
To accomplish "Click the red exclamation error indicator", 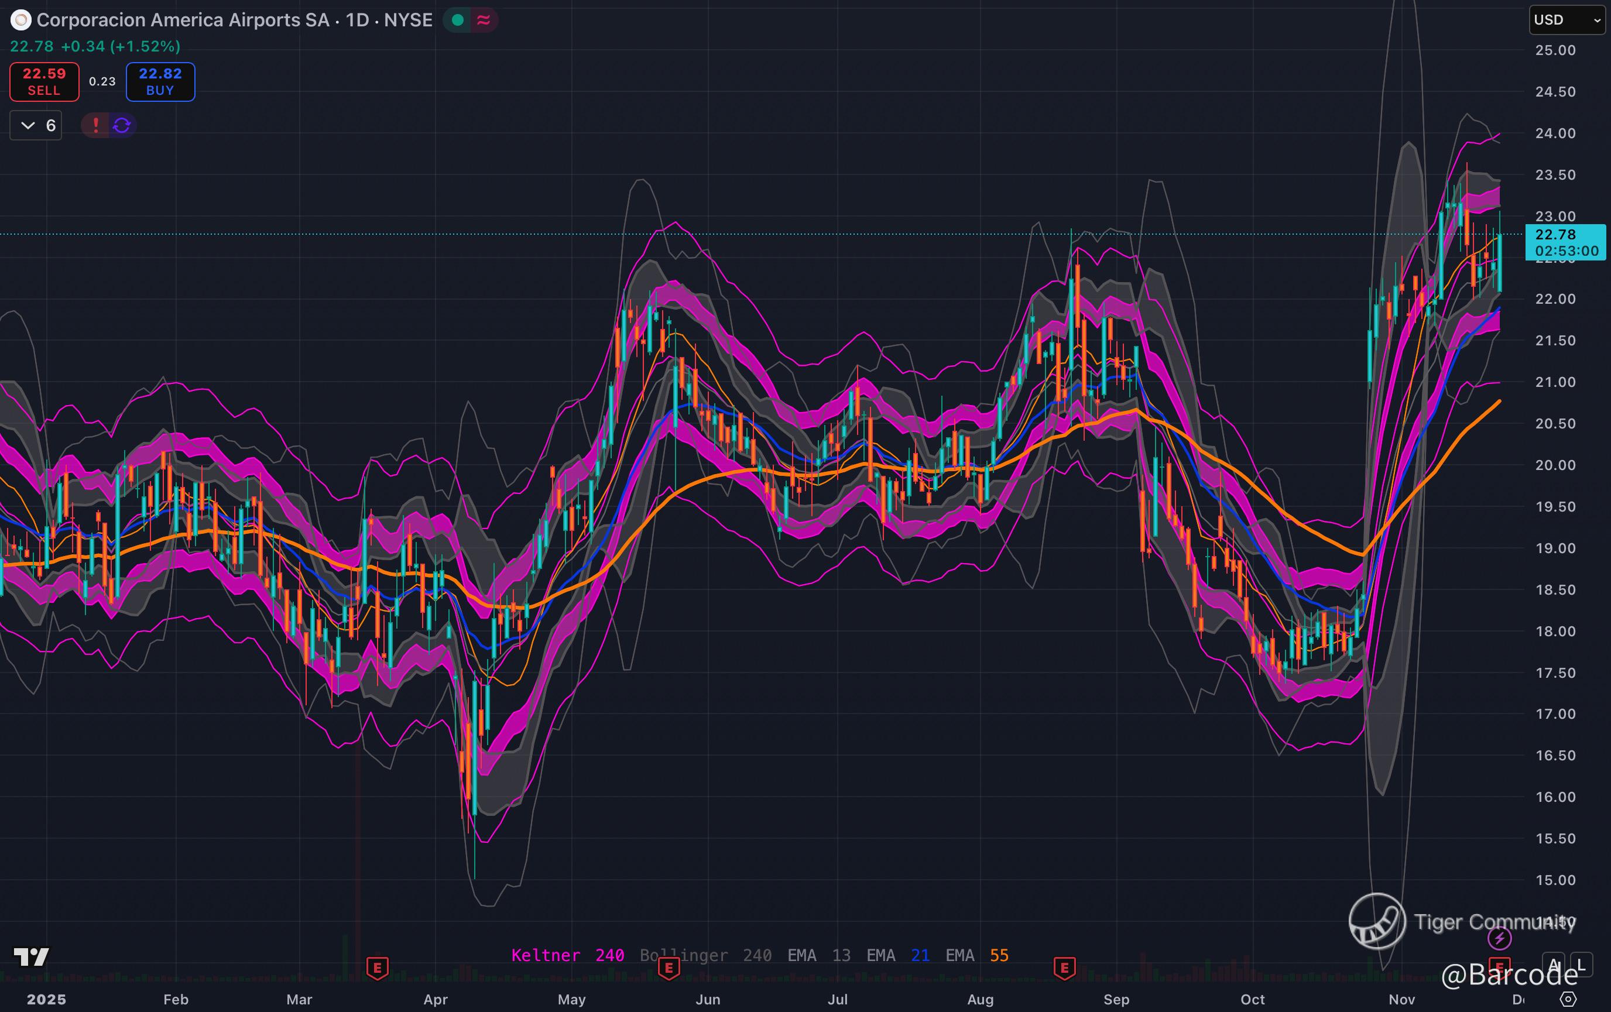I will (95, 125).
